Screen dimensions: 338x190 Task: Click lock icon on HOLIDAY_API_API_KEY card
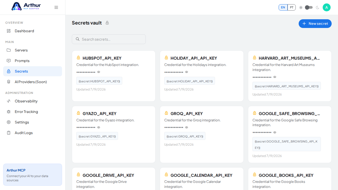pyautogui.click(x=166, y=58)
